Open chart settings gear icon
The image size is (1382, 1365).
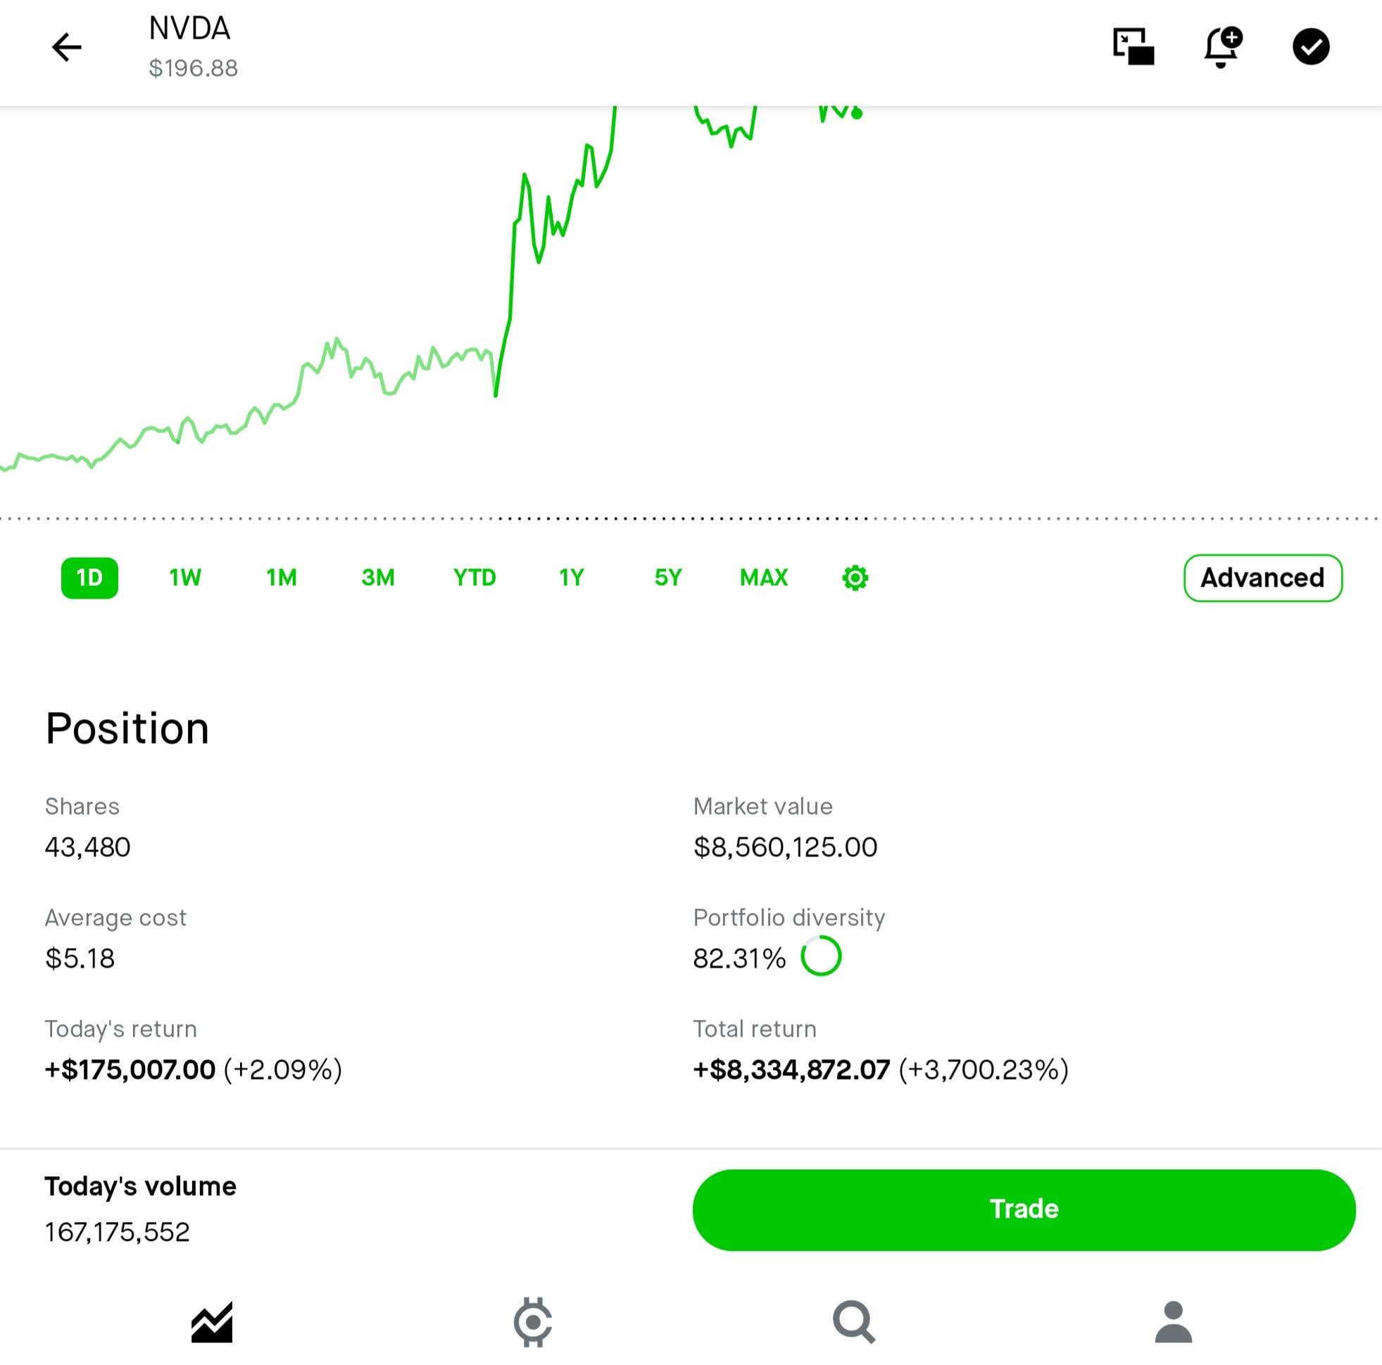[855, 578]
